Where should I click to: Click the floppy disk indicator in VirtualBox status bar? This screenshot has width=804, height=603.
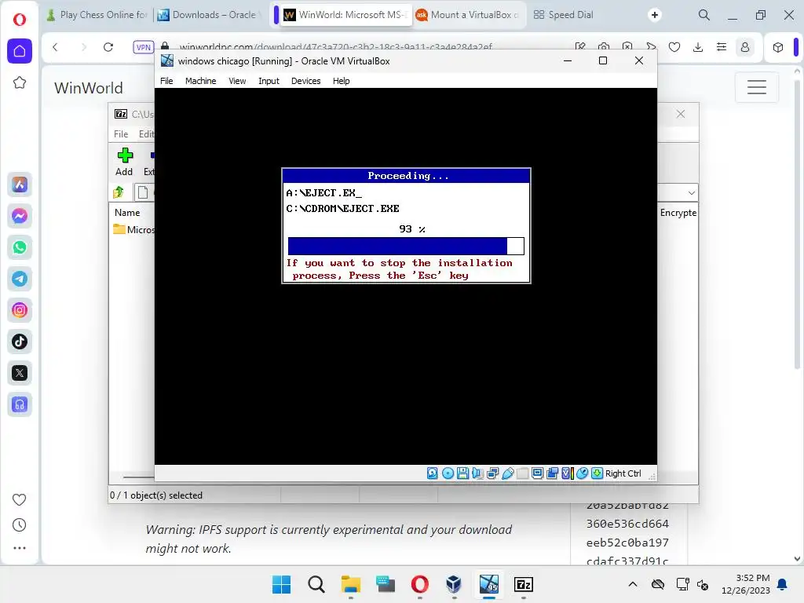tap(462, 473)
